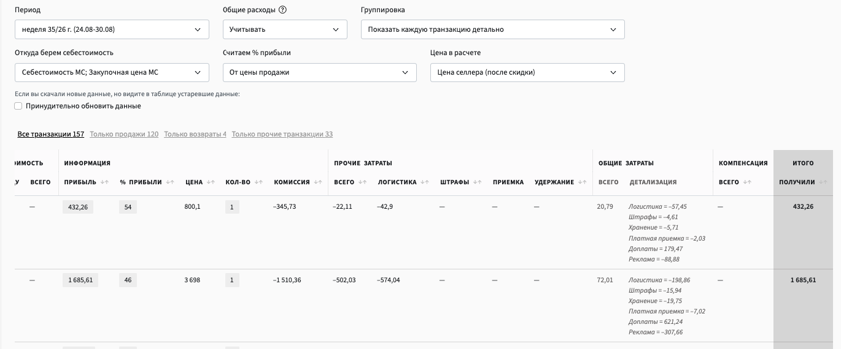The image size is (841, 349).
Task: Click detail line Логистика = −57,45
Action: click(657, 207)
